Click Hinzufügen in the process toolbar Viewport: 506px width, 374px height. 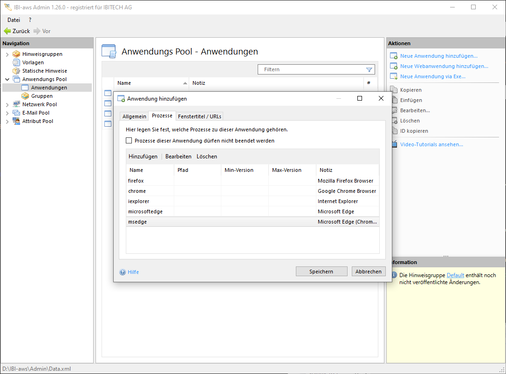tap(143, 156)
